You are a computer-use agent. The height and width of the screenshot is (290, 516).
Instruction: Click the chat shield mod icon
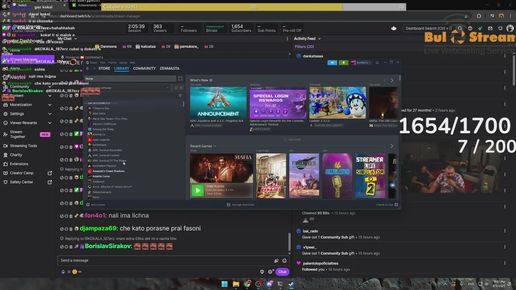(262, 272)
